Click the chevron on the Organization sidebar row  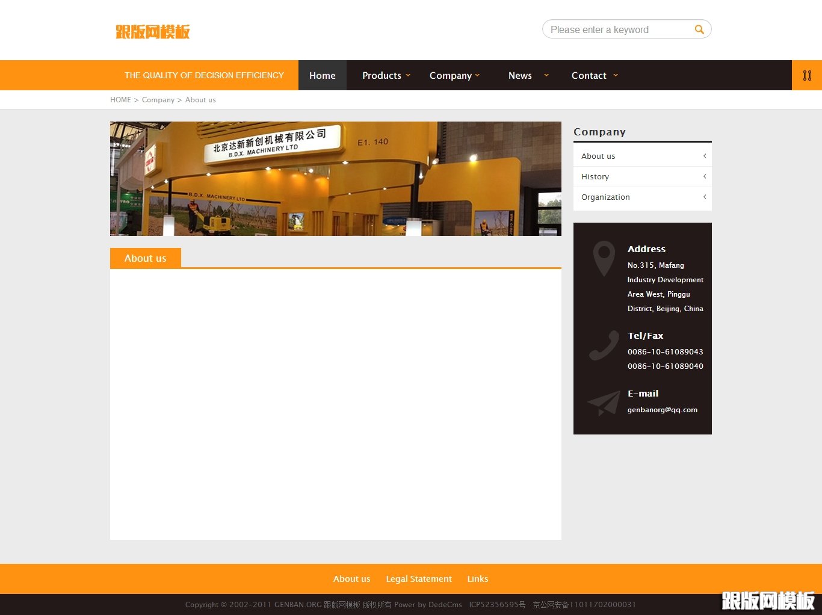click(705, 197)
